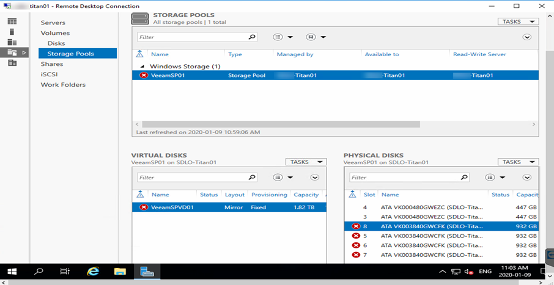
Task: Collapse Windows Storage (1) group
Action: point(143,67)
